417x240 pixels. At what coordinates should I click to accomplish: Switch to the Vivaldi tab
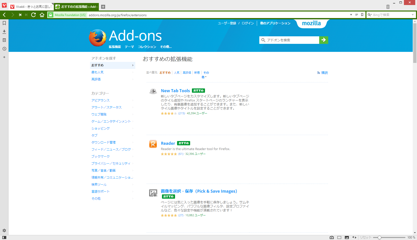coord(31,7)
